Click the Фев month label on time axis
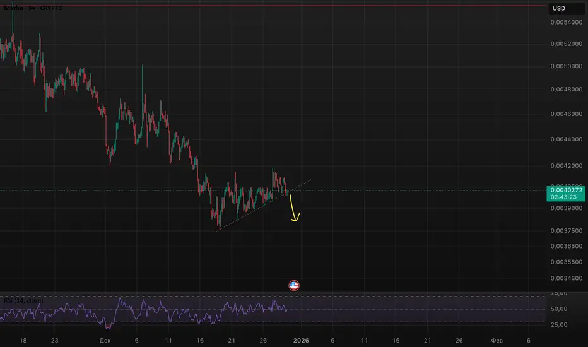Image resolution: width=588 pixels, height=347 pixels. tap(497, 341)
